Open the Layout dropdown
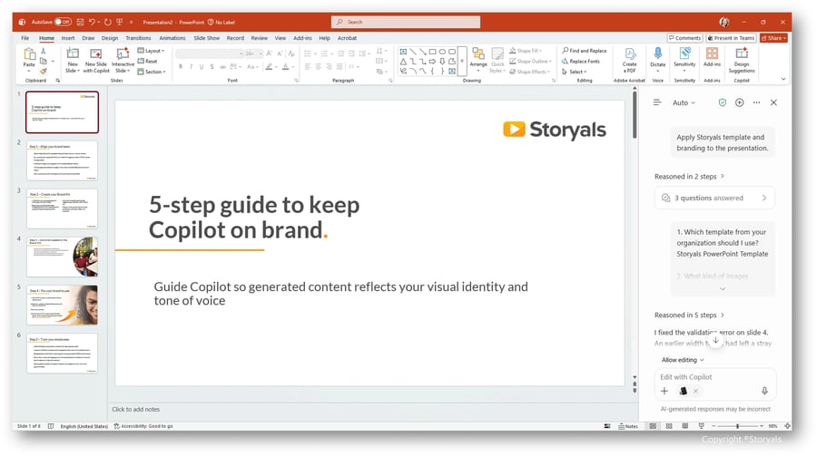This screenshot has width=817, height=456. point(151,51)
